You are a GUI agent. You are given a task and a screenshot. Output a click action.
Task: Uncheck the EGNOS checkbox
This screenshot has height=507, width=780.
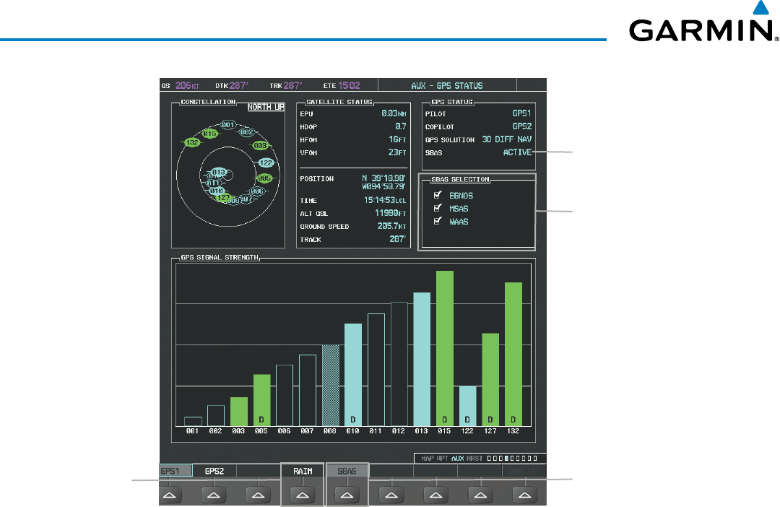tap(438, 195)
